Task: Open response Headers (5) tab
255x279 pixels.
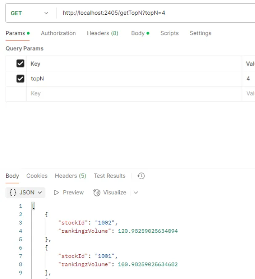Action: click(71, 176)
